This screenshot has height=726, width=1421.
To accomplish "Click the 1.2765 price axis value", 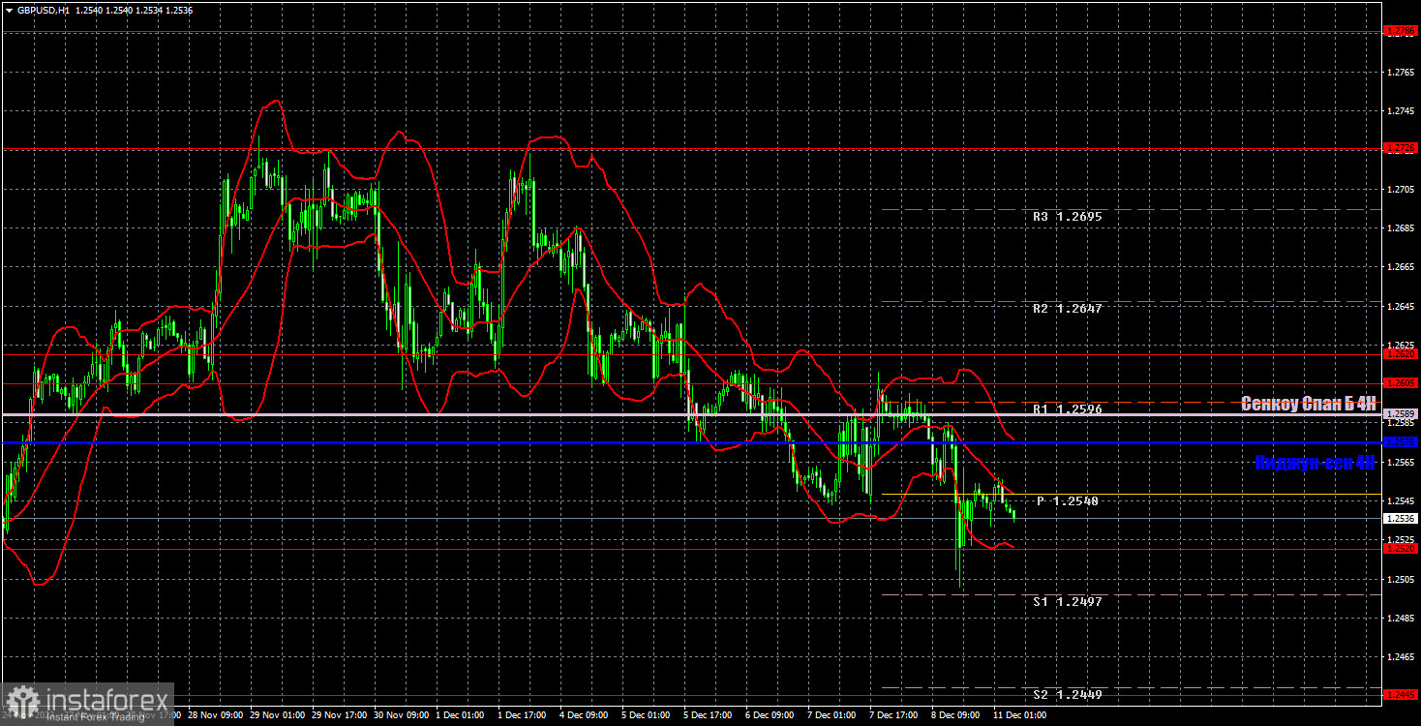I will pos(1401,73).
